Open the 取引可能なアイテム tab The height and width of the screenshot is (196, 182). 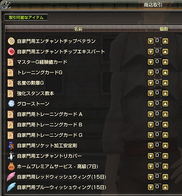26,17
